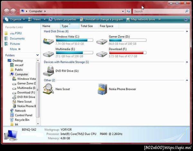Click the Back navigation arrow button
This screenshot has height=151, width=193.
(6, 11)
